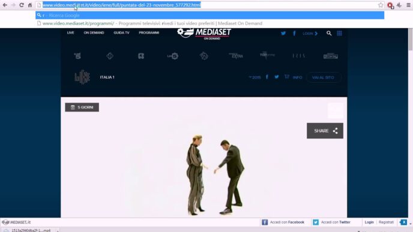
Task: Click the 5 GIORNI calendar button
Action: point(82,107)
